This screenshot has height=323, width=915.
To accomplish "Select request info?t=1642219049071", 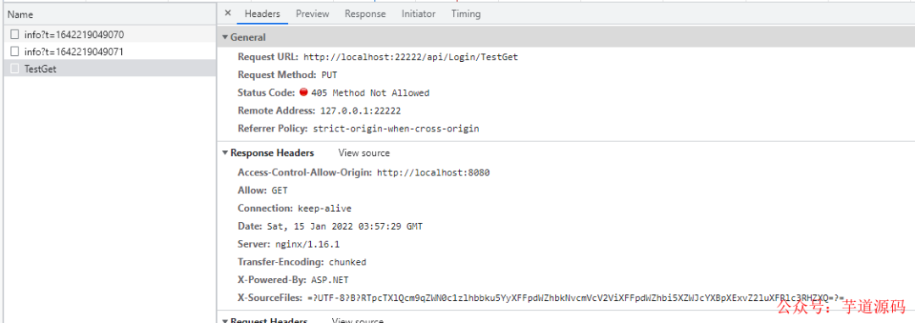I will click(109, 52).
